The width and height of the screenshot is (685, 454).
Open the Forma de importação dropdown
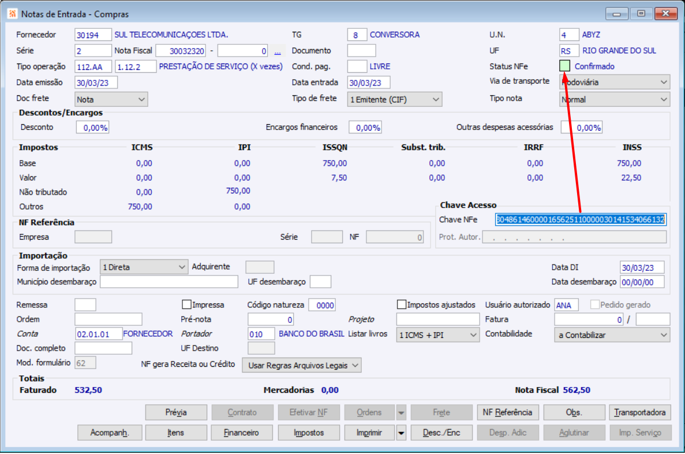pyautogui.click(x=144, y=267)
